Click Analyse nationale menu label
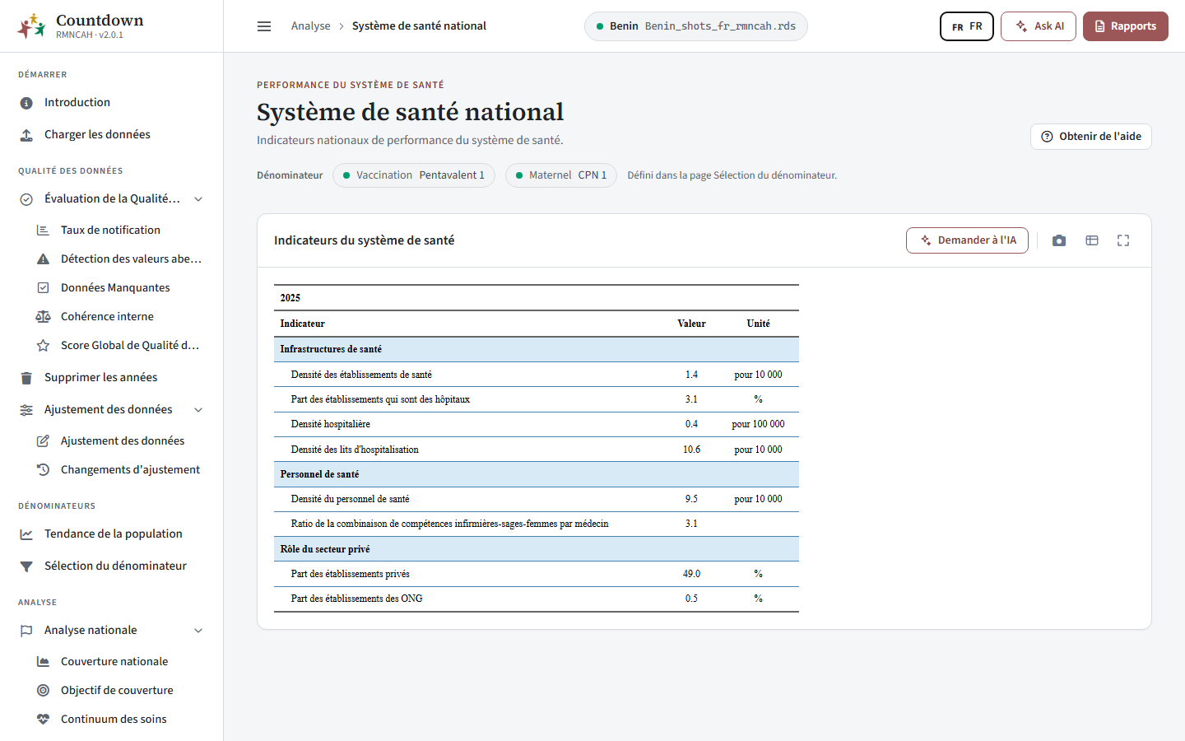1185x741 pixels. tap(91, 630)
